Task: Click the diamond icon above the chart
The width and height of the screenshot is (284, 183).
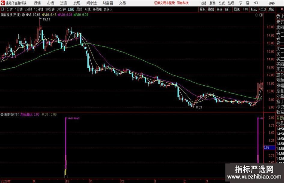Action: click(x=256, y=15)
